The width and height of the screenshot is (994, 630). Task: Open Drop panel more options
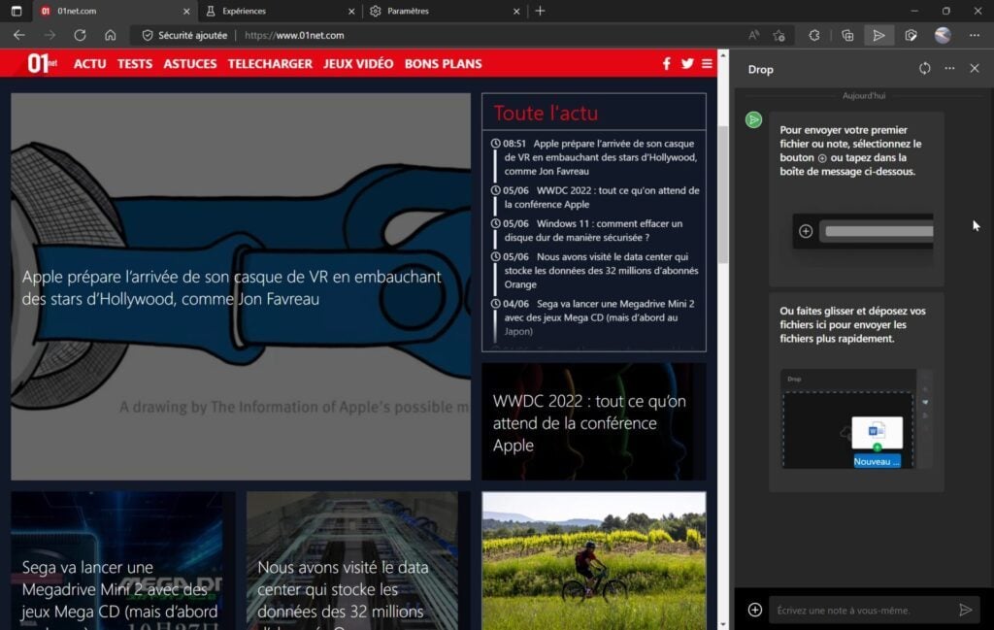coord(949,69)
